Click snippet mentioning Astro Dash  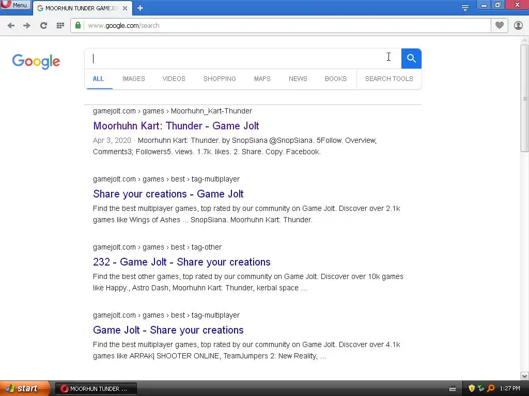(248, 282)
